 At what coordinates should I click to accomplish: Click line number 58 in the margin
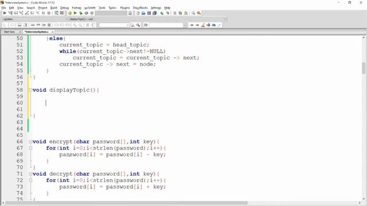pos(19,90)
